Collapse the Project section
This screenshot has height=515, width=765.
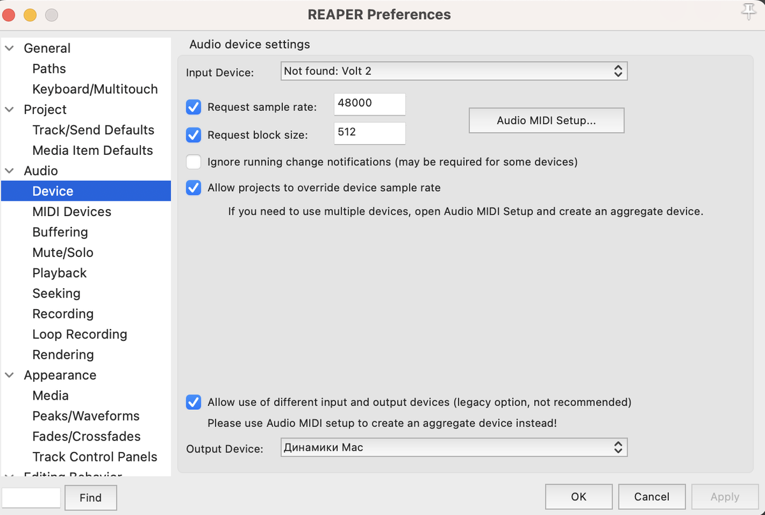10,110
